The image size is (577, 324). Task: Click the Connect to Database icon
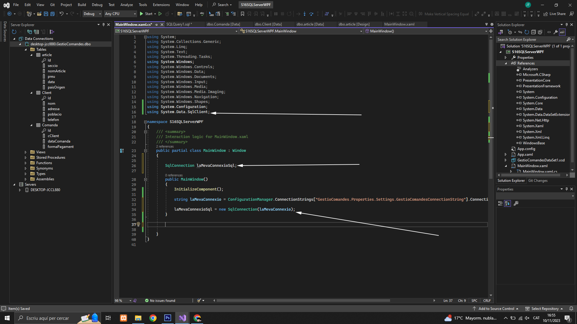point(29,32)
